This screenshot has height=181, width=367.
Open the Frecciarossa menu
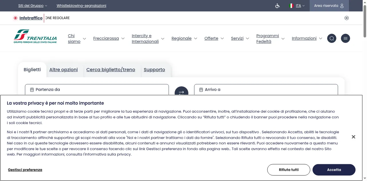(x=106, y=38)
